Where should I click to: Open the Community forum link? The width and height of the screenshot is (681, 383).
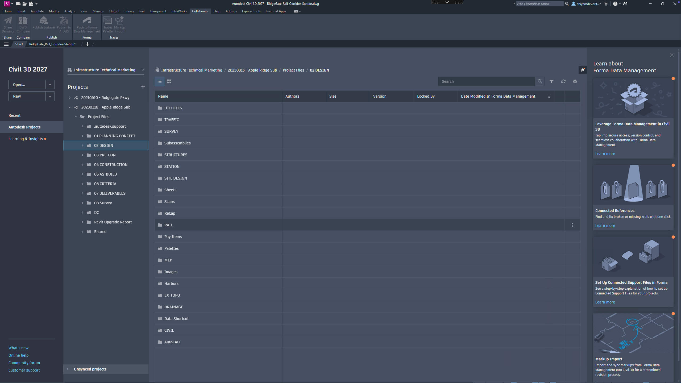pos(24,363)
